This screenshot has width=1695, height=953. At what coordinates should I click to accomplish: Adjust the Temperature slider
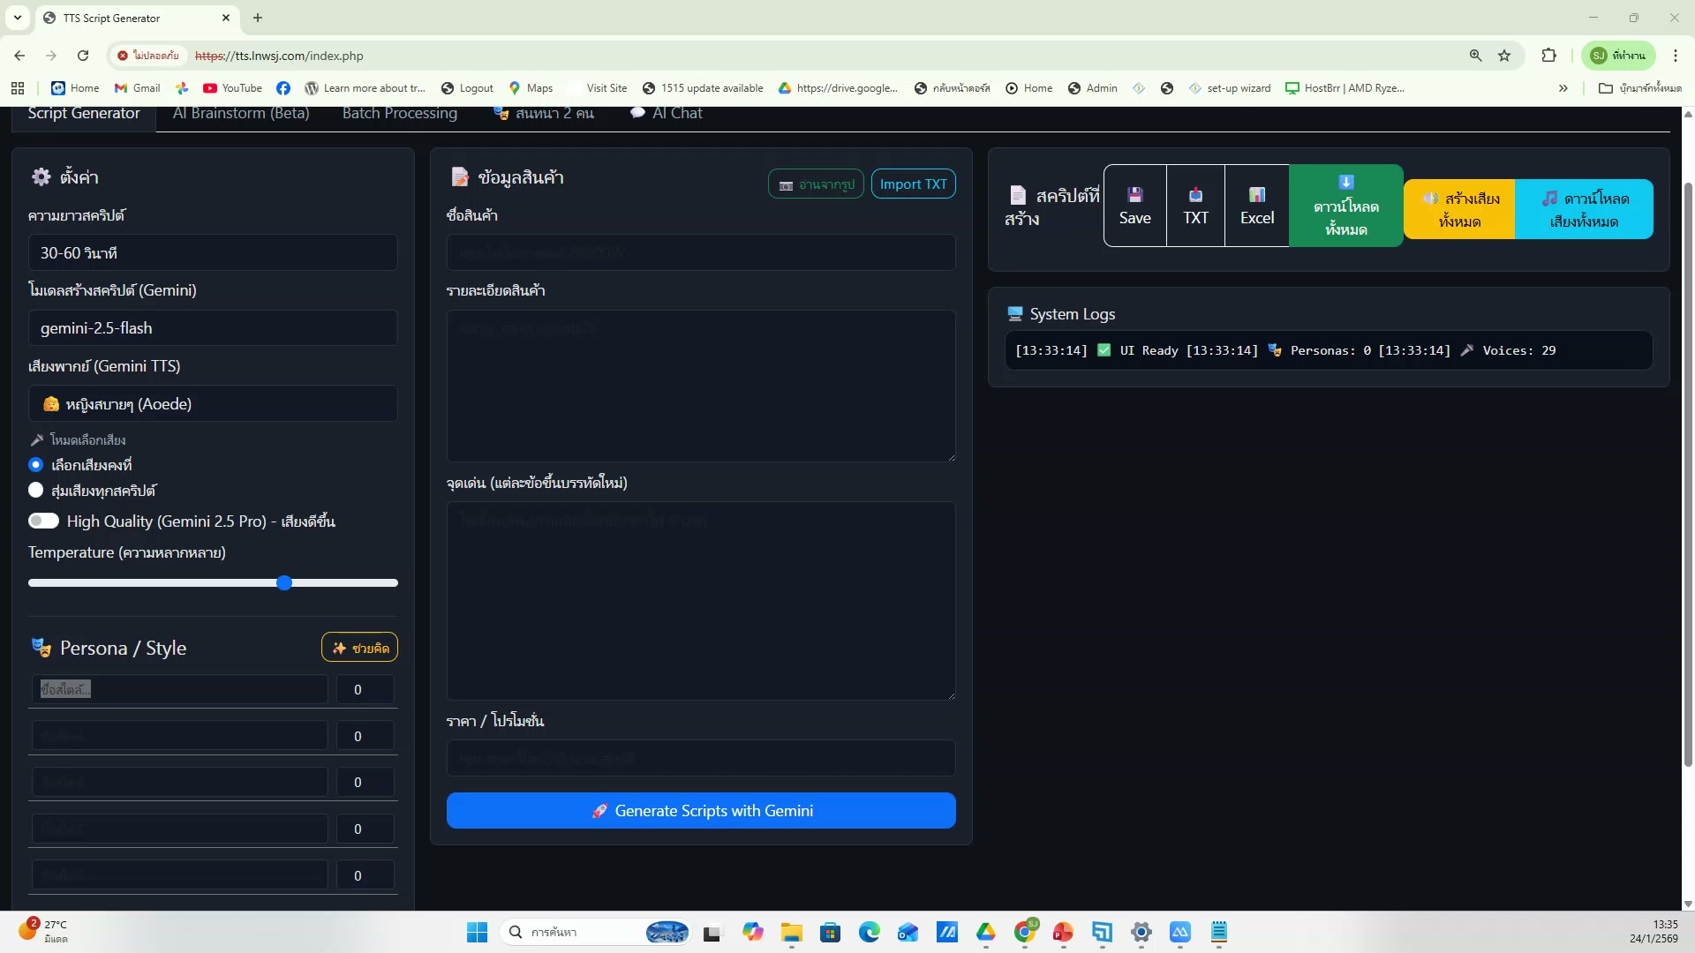(284, 582)
